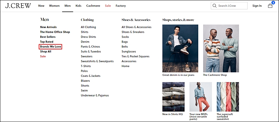
Task: Open Ties & Pocket Squares
Action: point(136,56)
